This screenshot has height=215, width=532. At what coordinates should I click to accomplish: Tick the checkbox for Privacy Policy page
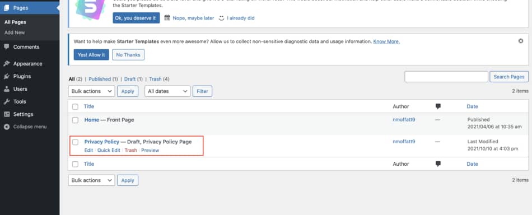click(x=76, y=142)
